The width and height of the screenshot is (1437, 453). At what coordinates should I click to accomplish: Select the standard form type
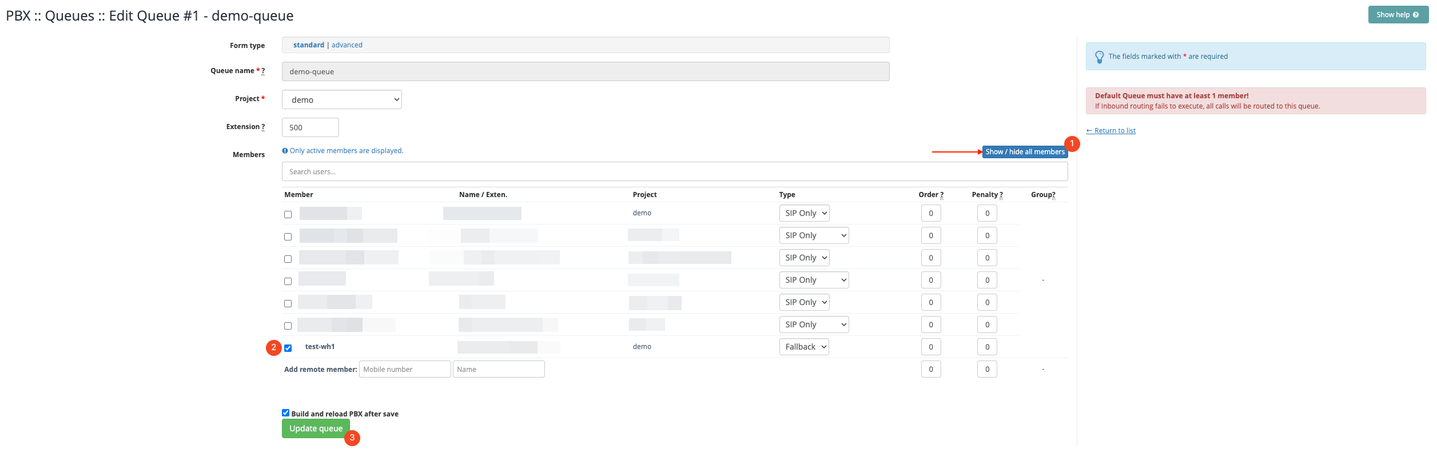[308, 45]
